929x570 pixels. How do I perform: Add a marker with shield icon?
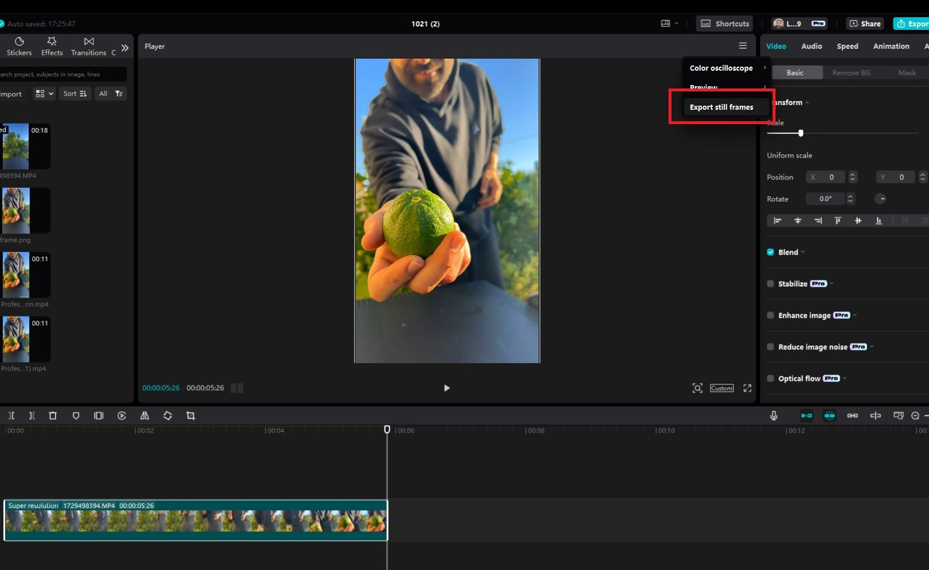pos(76,415)
